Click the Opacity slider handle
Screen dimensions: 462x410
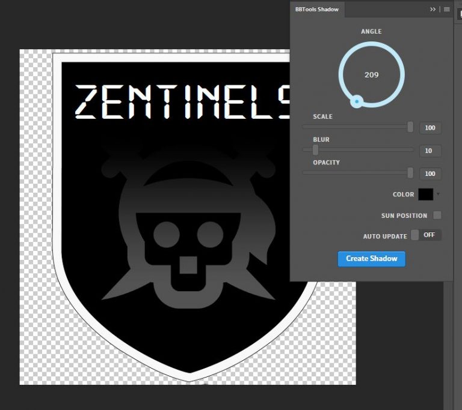pos(410,173)
